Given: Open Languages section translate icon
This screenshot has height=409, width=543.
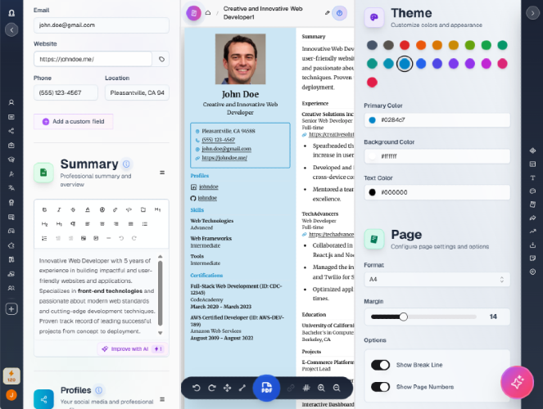Looking at the screenshot, I should [x=11, y=188].
